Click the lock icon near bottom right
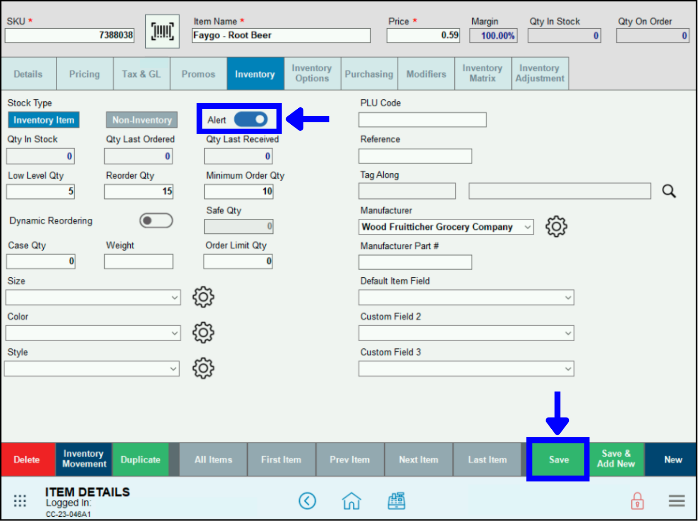698x522 pixels. (637, 501)
